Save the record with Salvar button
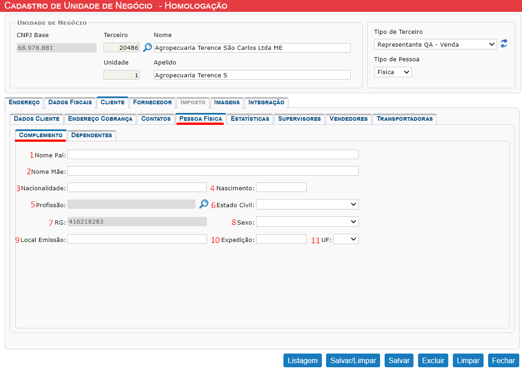Image resolution: width=522 pixels, height=370 pixels. coord(399,360)
